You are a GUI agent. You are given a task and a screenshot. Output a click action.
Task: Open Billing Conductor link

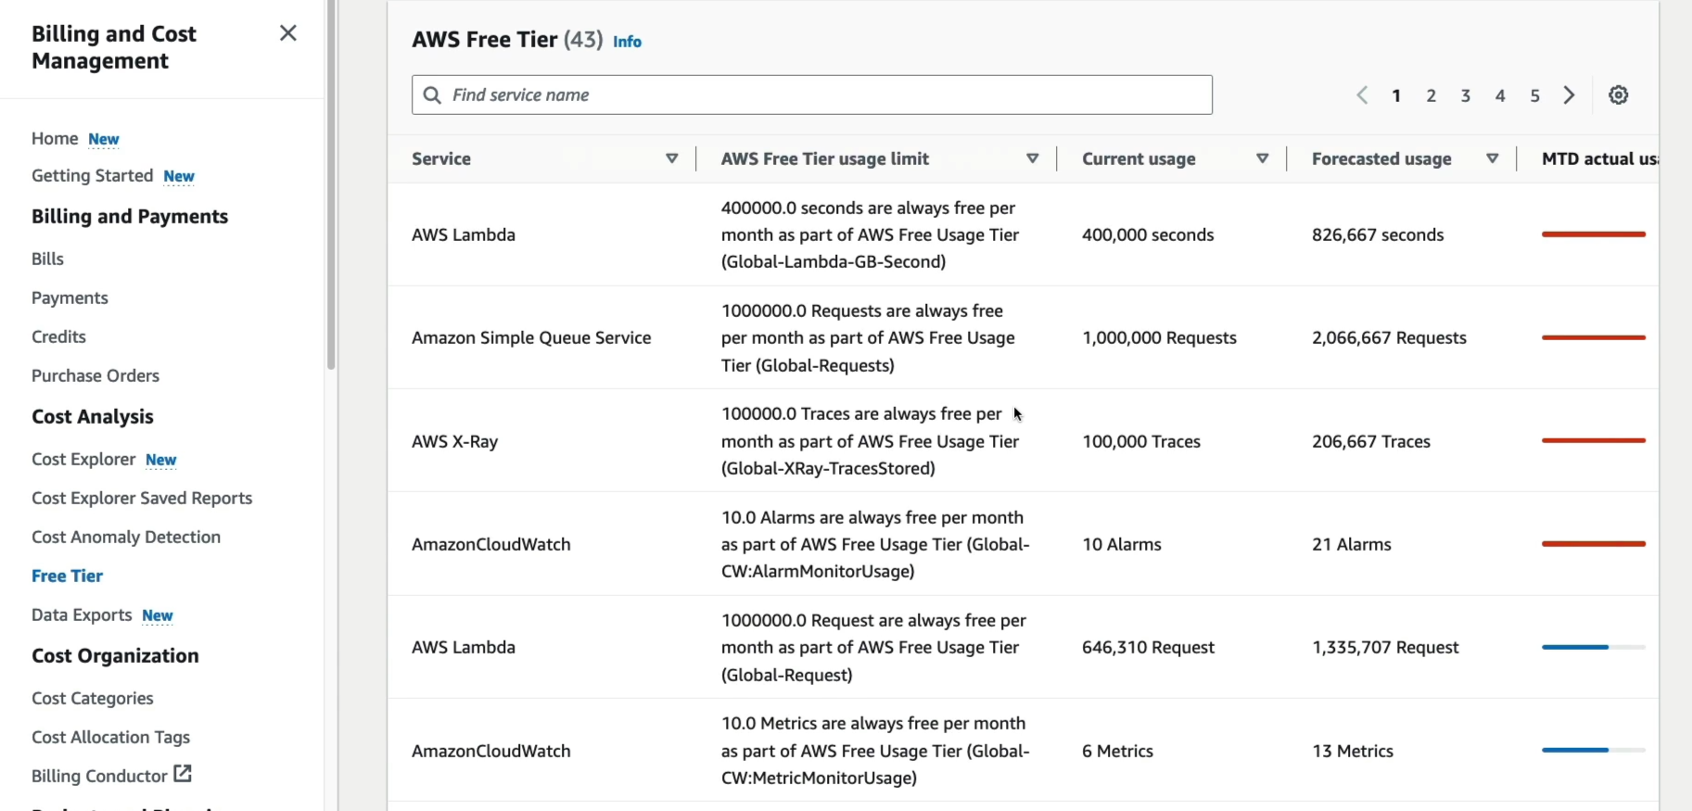(99, 776)
